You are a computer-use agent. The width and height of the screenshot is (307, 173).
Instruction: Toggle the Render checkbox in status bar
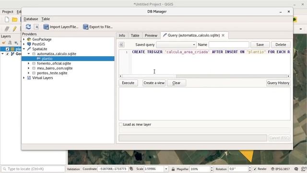tap(255, 169)
